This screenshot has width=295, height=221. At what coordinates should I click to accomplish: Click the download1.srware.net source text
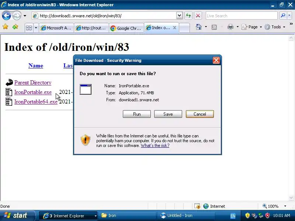coord(139,100)
